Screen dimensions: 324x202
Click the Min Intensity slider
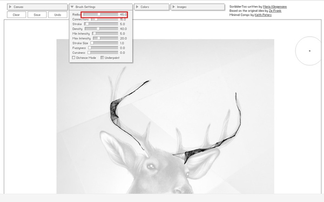click(105, 34)
